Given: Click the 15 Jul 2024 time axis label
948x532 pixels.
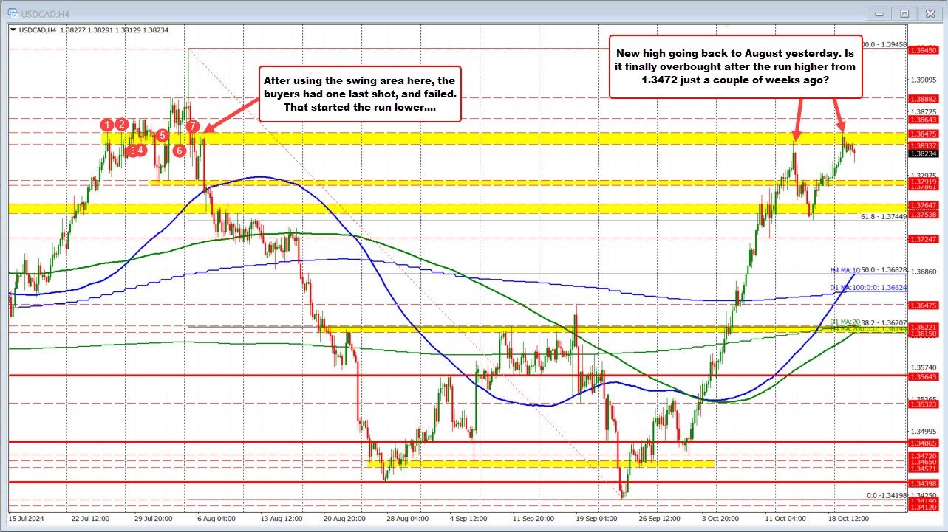Looking at the screenshot, I should click(27, 519).
